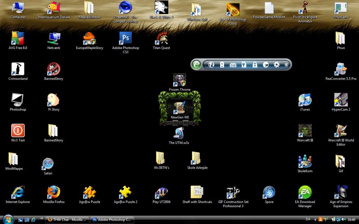Launch Adobe Photoshop CS3 shortcut

(x=126, y=42)
